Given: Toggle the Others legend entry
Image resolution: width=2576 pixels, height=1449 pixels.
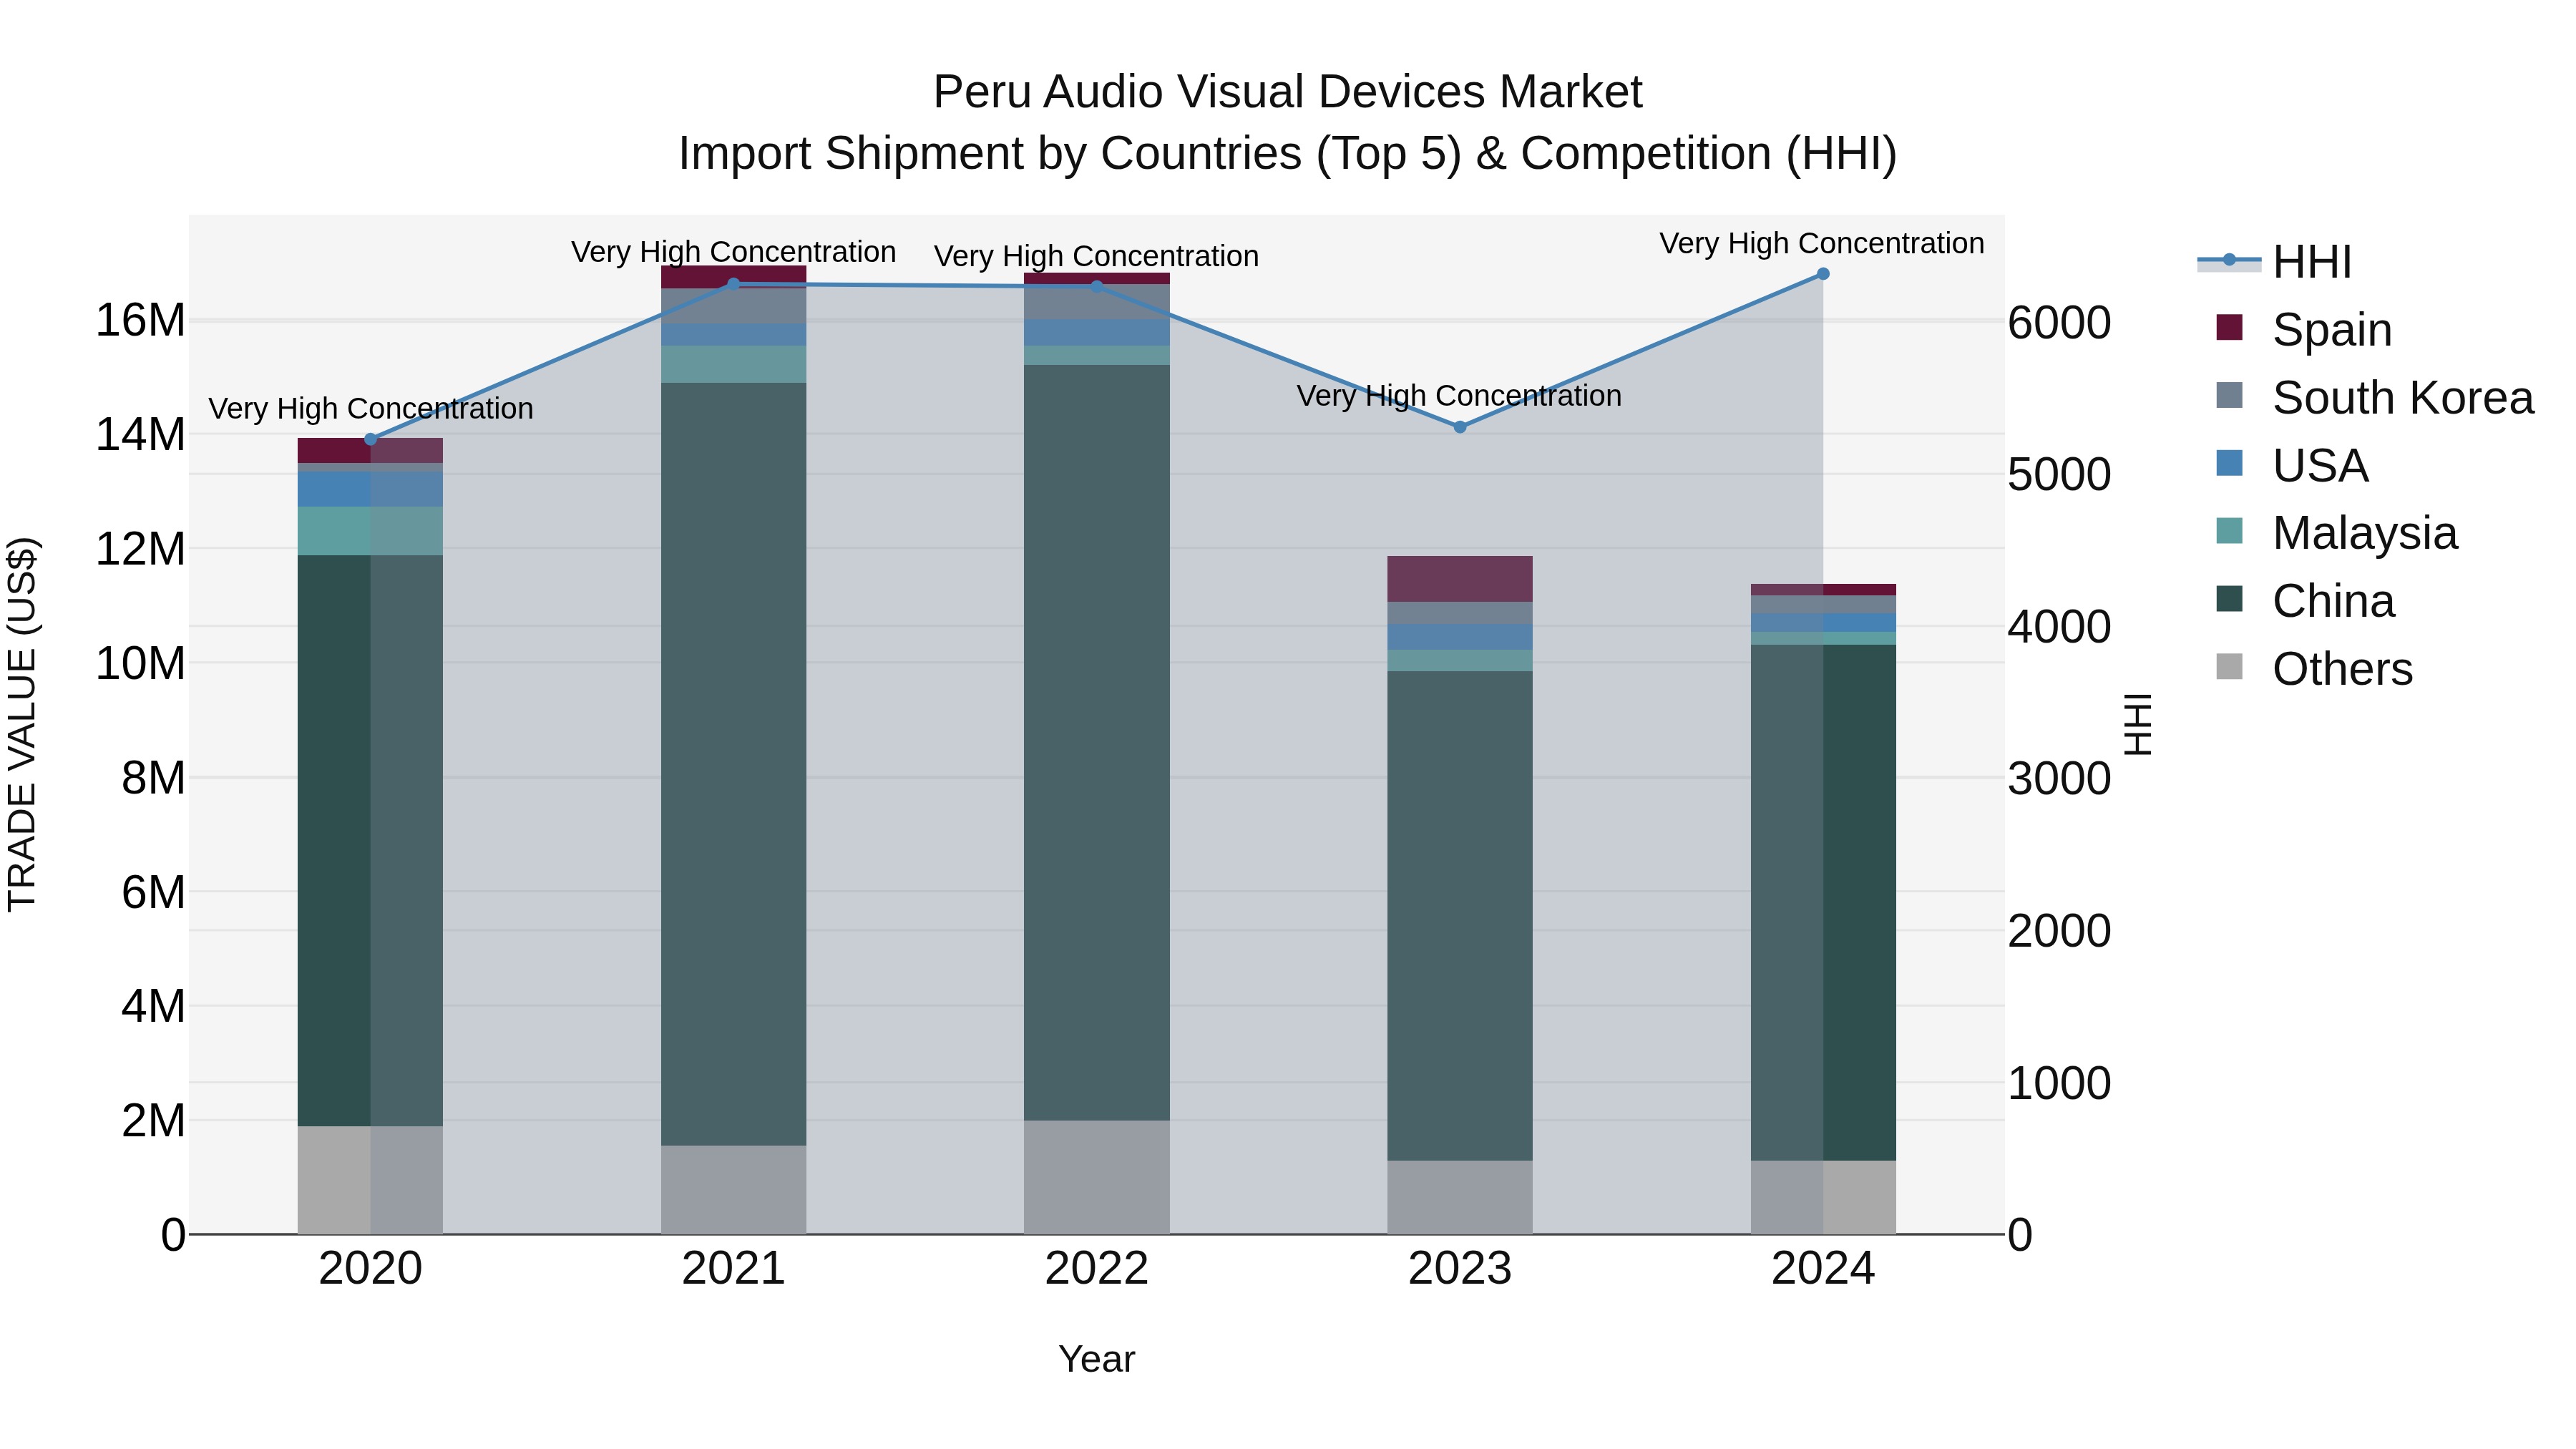Looking at the screenshot, I should (2314, 668).
